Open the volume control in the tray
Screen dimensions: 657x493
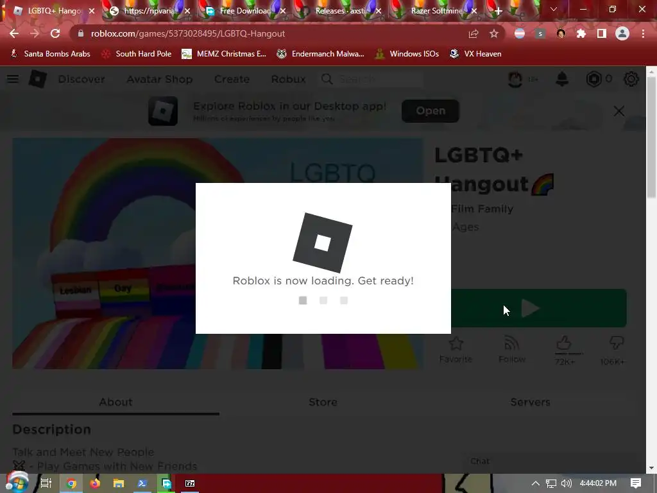coord(566,483)
